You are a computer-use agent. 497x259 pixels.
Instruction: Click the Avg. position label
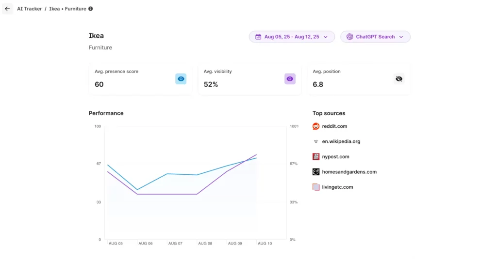click(x=327, y=72)
